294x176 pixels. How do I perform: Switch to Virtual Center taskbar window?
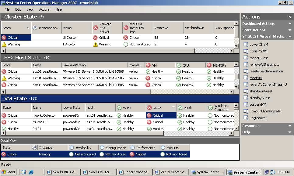(171, 172)
